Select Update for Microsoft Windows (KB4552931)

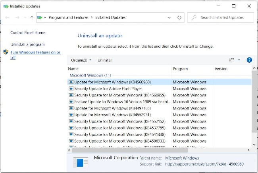pos(159,115)
